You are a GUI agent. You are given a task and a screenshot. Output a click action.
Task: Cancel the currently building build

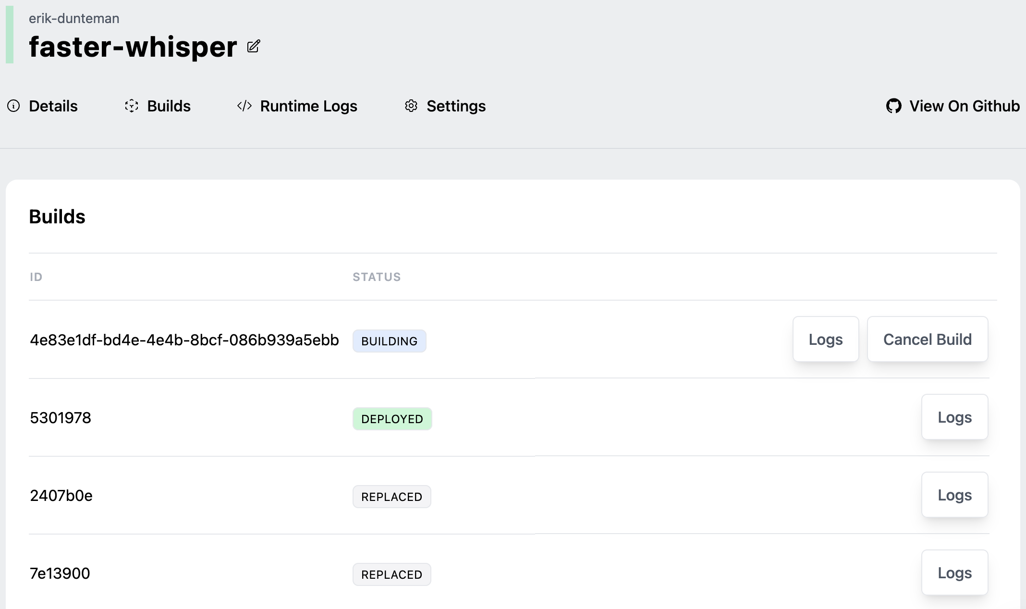tap(927, 340)
